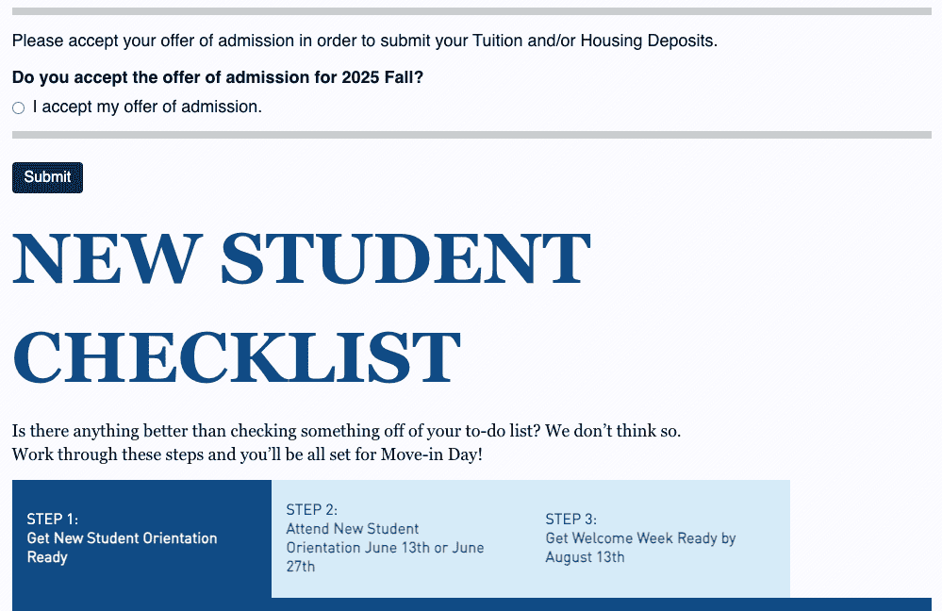Click the bold 'Do you accept the offer' question

(x=218, y=77)
